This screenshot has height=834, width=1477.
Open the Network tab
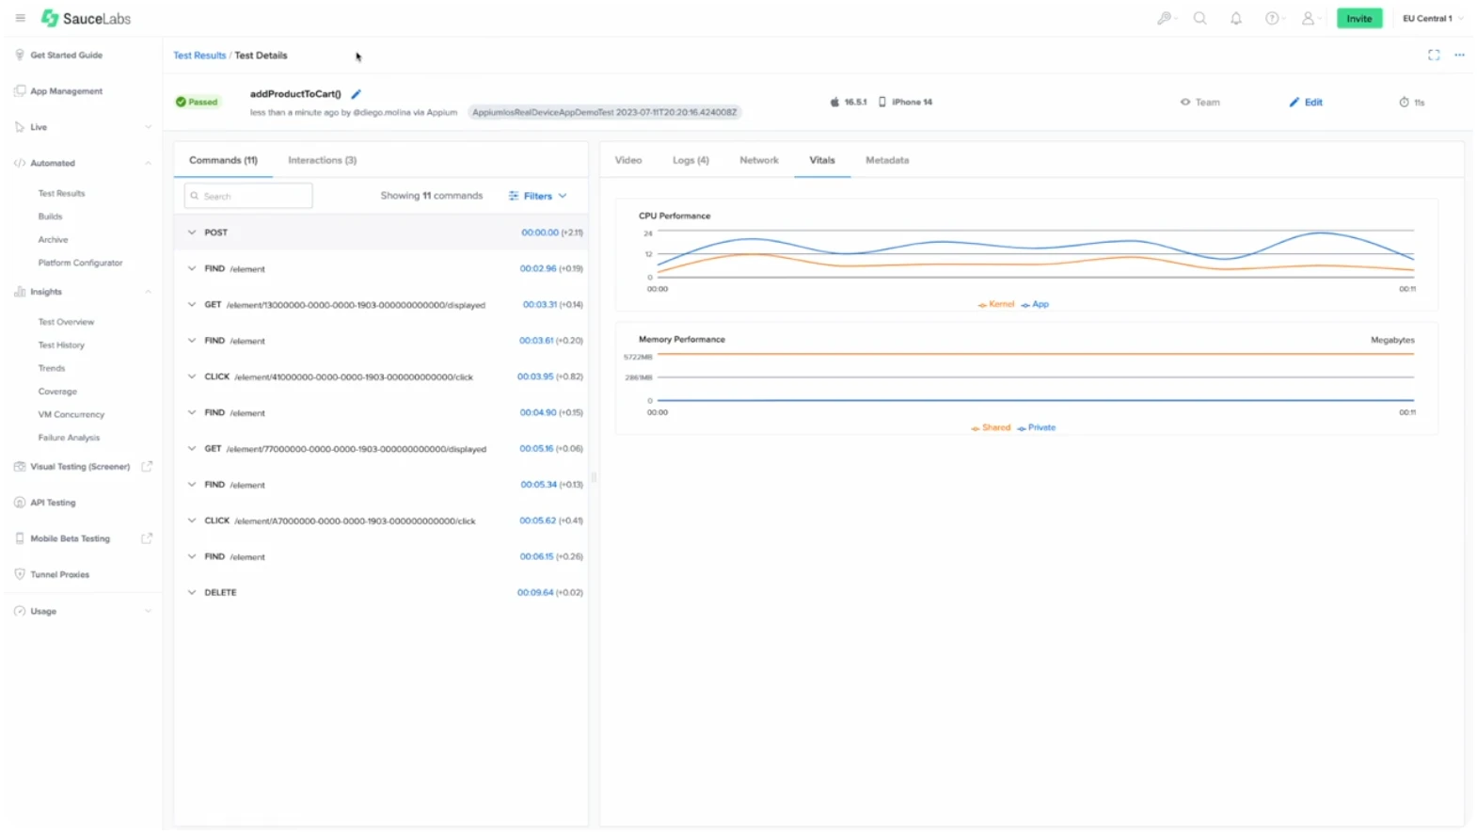(759, 160)
